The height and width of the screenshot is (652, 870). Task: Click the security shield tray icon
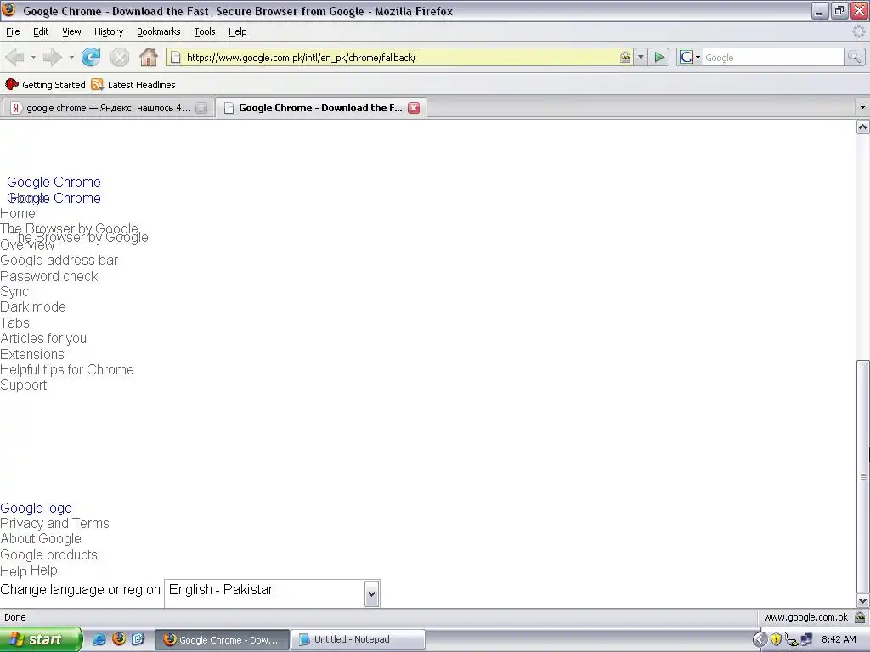[776, 639]
